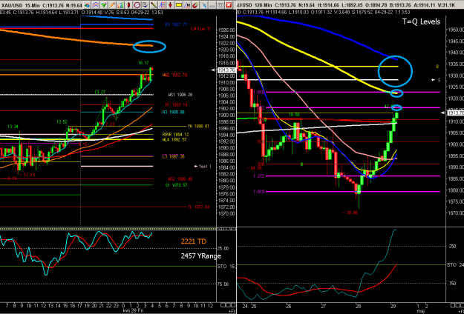The width and height of the screenshot is (464, 314).
Task: Open the checklist with checkmark icon
Action: pyautogui.click(x=146, y=5)
